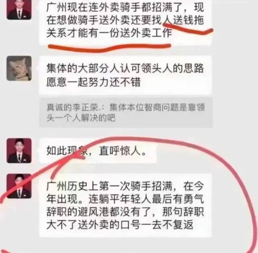Open avatar beside the 广州现在连外卖骑手 message
Screen dimensions: 258x253
pos(19,9)
